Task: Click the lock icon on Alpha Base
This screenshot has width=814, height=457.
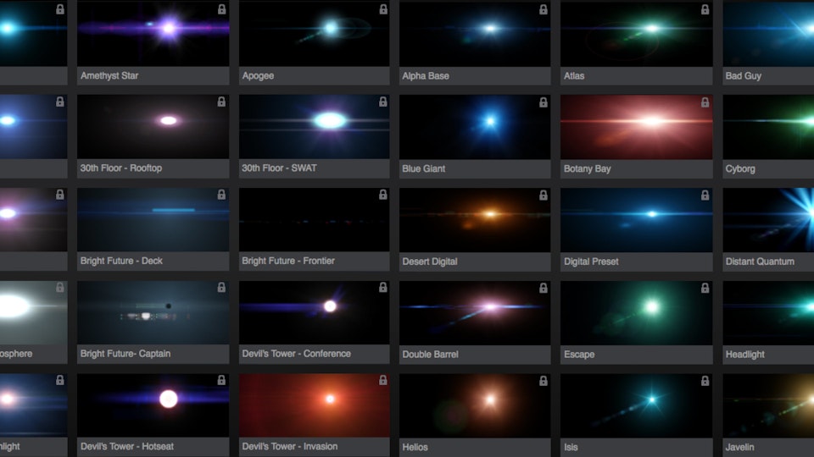Action: click(544, 9)
